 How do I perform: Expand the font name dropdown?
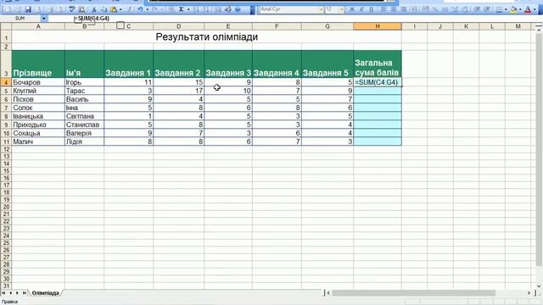(x=321, y=9)
